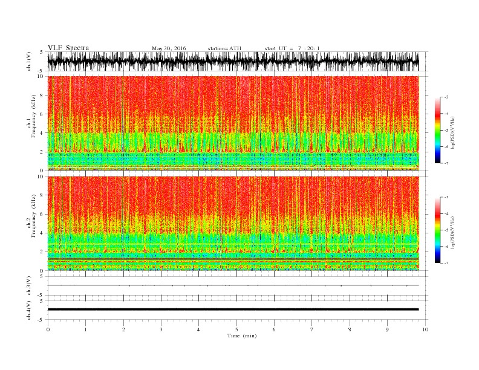Click time axis tick label "10"
Screen dimensions: 479x370
425,329
